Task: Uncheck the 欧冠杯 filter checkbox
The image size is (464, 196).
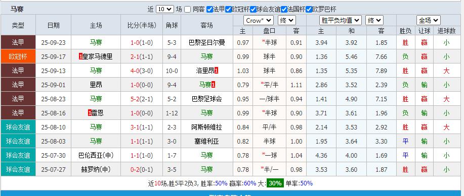Action: pyautogui.click(x=228, y=10)
